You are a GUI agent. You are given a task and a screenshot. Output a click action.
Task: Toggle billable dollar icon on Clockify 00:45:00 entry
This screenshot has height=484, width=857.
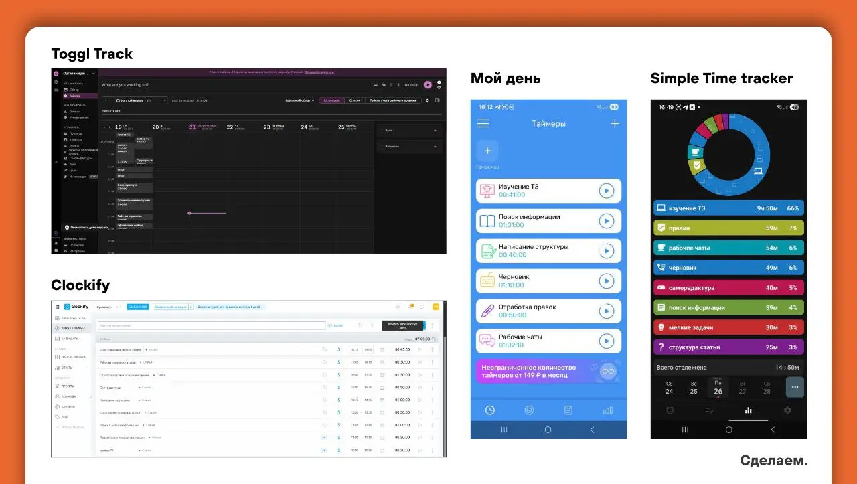(x=339, y=349)
